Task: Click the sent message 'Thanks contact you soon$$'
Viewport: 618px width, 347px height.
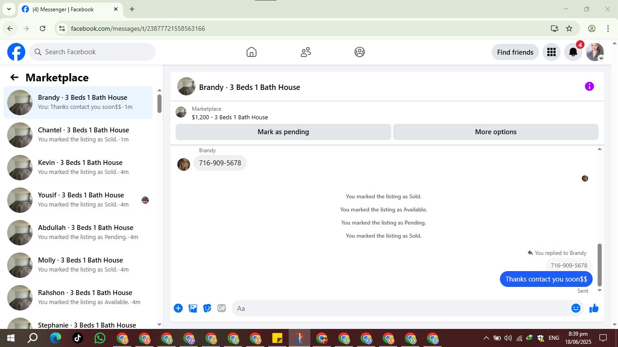Action: pos(546,279)
